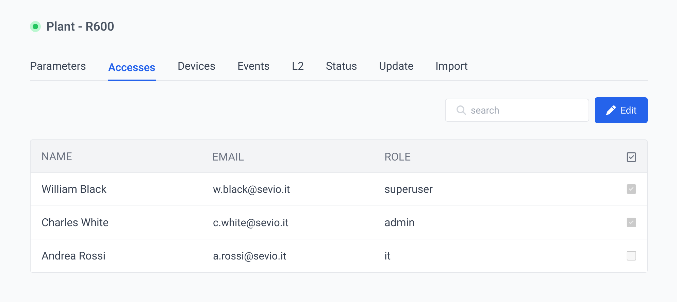
Task: Select the L2 tab
Action: click(298, 66)
